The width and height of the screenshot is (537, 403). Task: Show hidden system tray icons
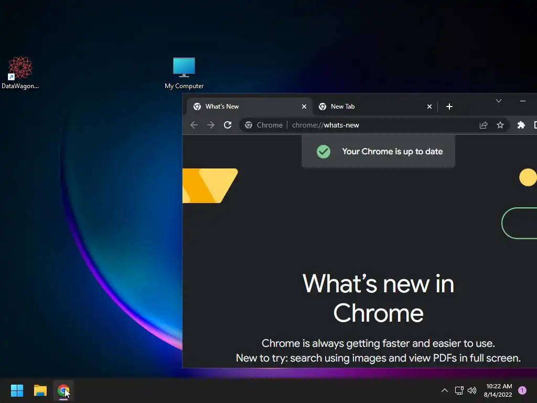[x=445, y=390]
